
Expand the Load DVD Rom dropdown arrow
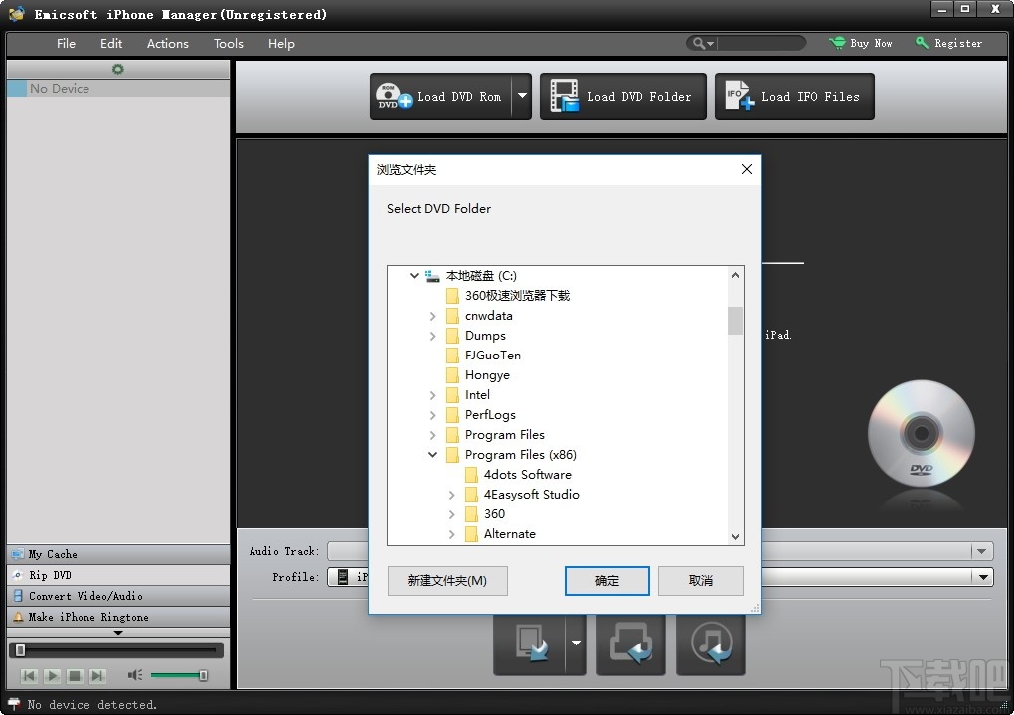[521, 96]
